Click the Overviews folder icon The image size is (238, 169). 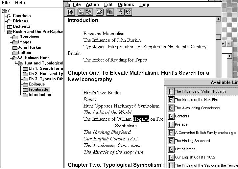click(15, 37)
